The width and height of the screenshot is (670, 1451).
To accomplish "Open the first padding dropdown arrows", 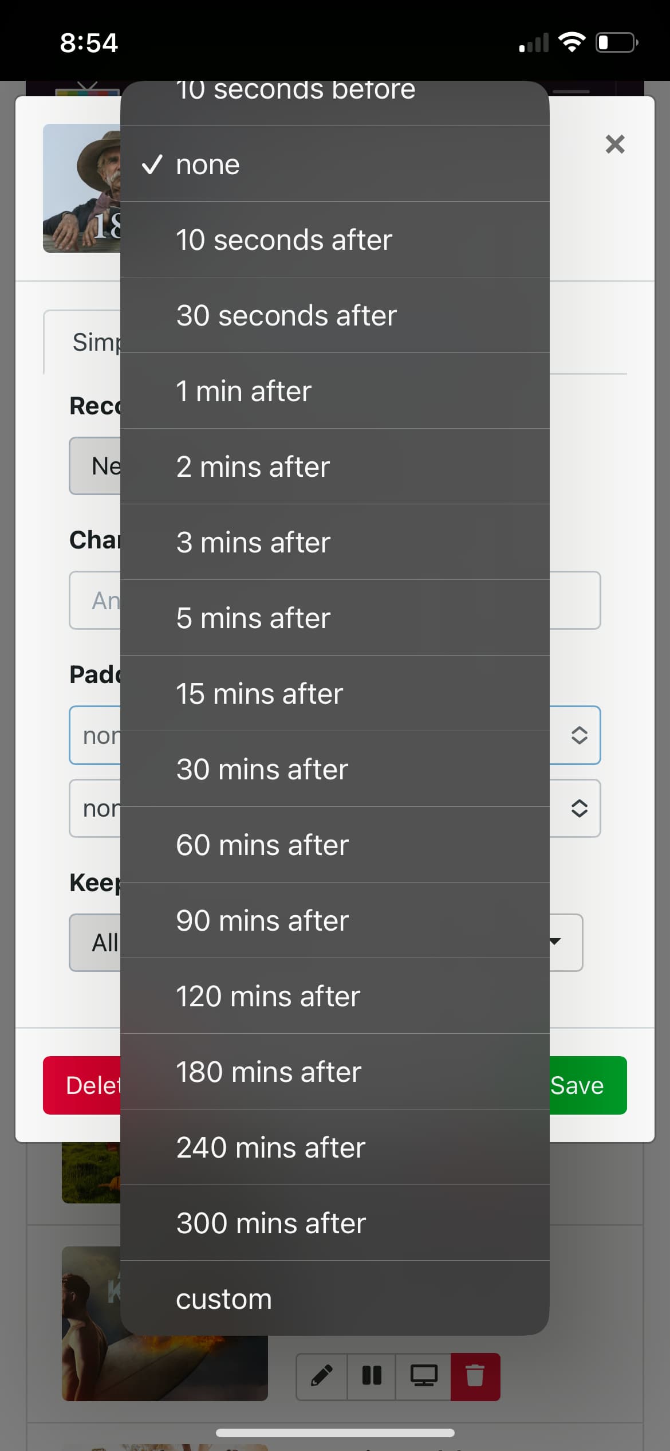I will point(579,735).
